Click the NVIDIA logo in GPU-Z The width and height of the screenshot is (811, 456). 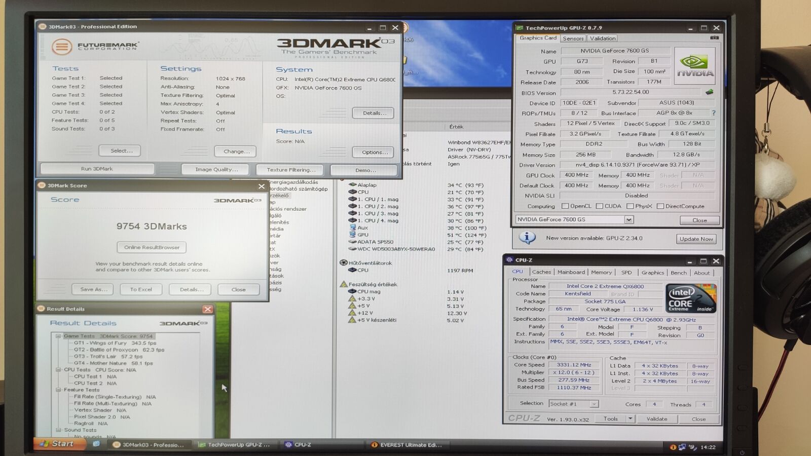(x=695, y=66)
